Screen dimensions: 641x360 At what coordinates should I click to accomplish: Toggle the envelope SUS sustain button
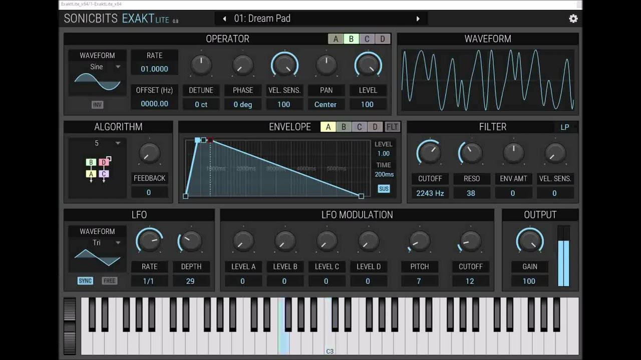pos(384,189)
